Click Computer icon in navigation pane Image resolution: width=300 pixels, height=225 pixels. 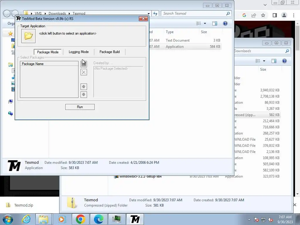[x=11, y=102]
